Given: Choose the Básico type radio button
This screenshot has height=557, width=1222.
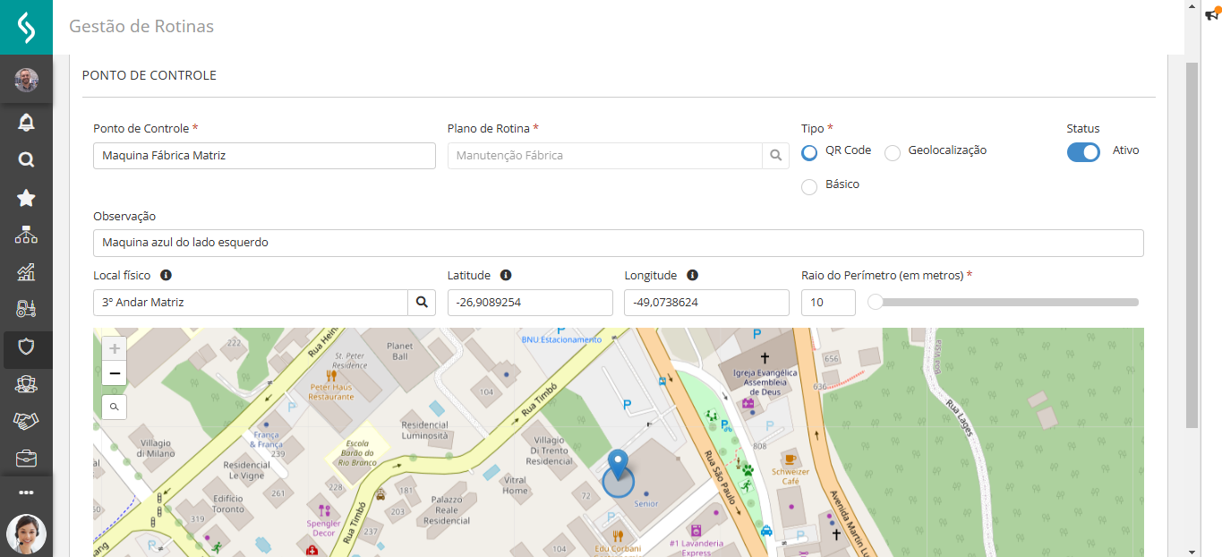Looking at the screenshot, I should coord(809,186).
